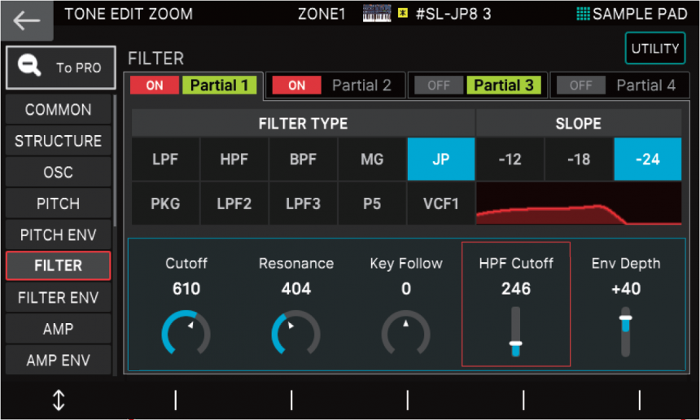Choose P5 filter type
700x420 pixels.
tap(372, 203)
